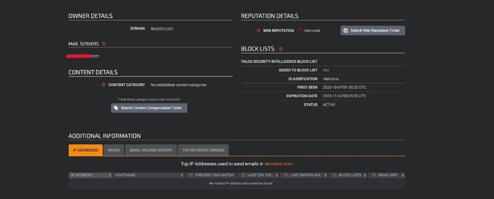Click the Expiration Date 2023-11-24T03:25:55 UTC
The height and width of the screenshot is (199, 494).
(344, 96)
